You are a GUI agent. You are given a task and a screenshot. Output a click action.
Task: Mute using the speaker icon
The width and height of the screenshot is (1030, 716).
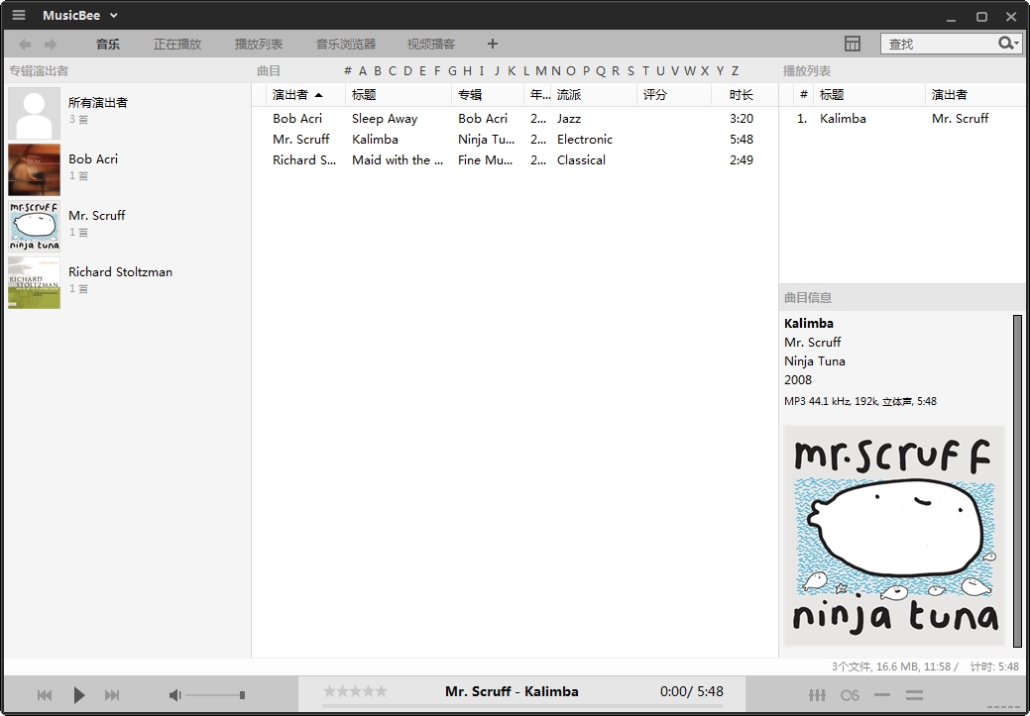point(174,695)
